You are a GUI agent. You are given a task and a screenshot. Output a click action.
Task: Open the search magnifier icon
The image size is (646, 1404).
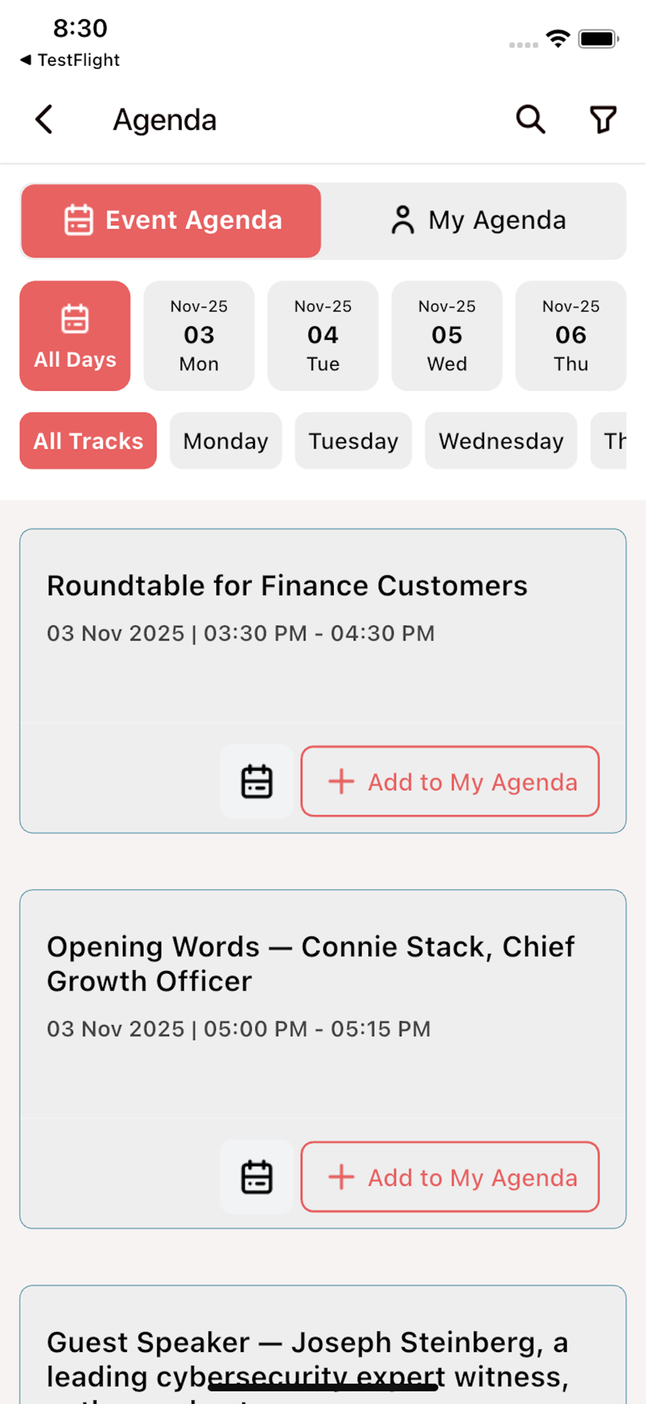point(530,119)
